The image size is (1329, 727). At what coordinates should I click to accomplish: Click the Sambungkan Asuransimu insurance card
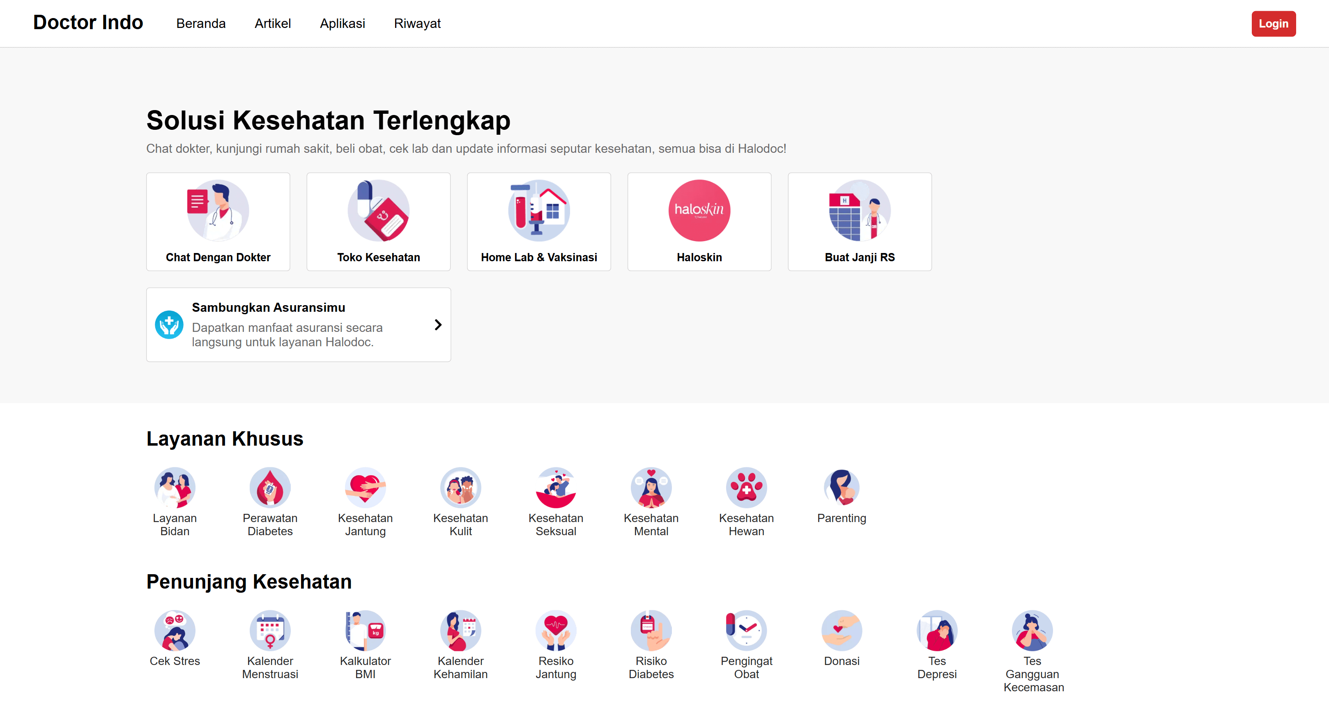coord(298,324)
